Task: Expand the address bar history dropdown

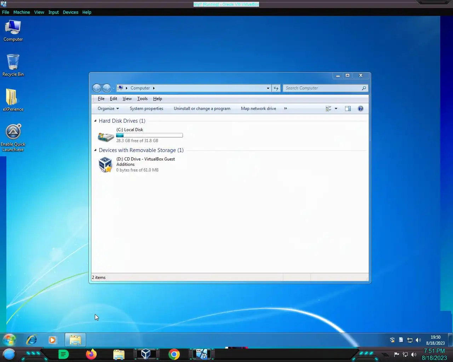Action: point(268,88)
